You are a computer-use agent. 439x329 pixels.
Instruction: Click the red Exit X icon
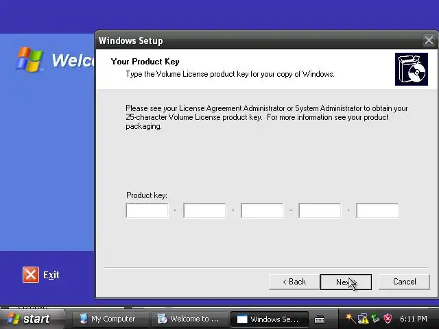(x=31, y=275)
